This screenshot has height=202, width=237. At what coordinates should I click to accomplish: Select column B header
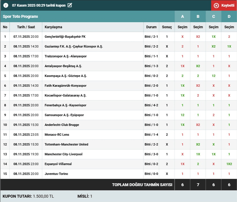(x=198, y=17)
